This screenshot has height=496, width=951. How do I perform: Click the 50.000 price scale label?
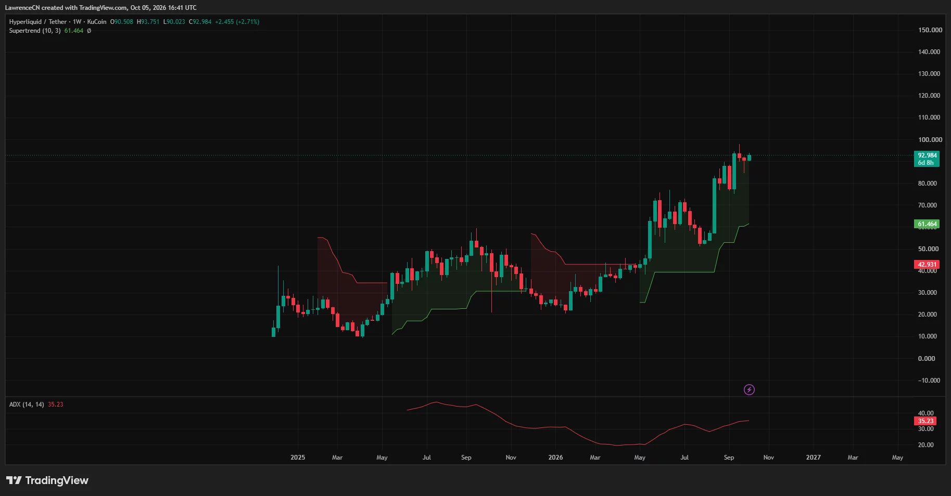(x=928, y=249)
